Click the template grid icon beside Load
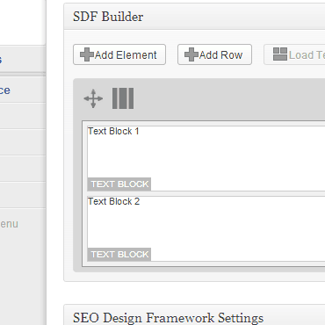This screenshot has width=325, height=325. click(280, 54)
